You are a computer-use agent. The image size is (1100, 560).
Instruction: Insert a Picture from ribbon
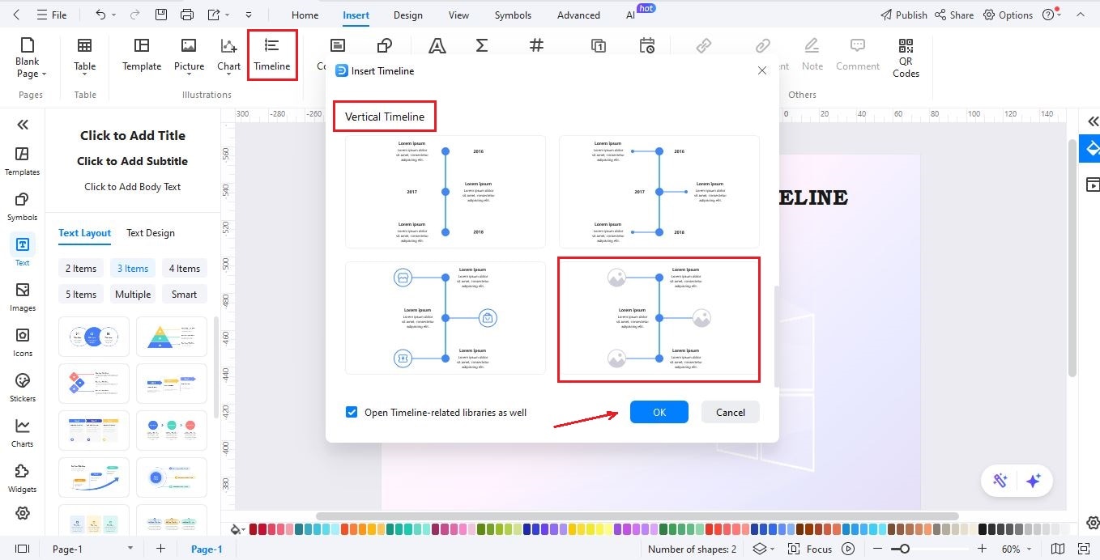(x=189, y=55)
